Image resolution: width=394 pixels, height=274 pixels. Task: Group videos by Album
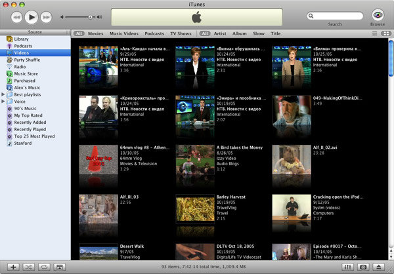[x=239, y=33]
